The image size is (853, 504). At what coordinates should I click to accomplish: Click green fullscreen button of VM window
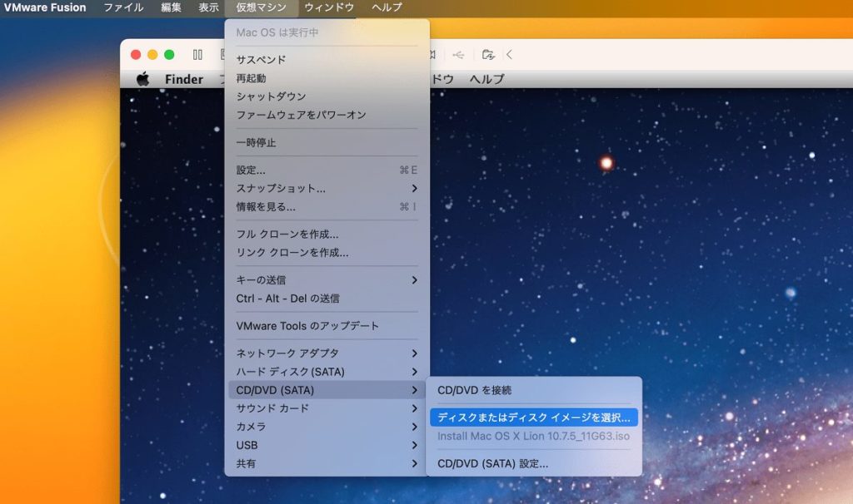[169, 54]
